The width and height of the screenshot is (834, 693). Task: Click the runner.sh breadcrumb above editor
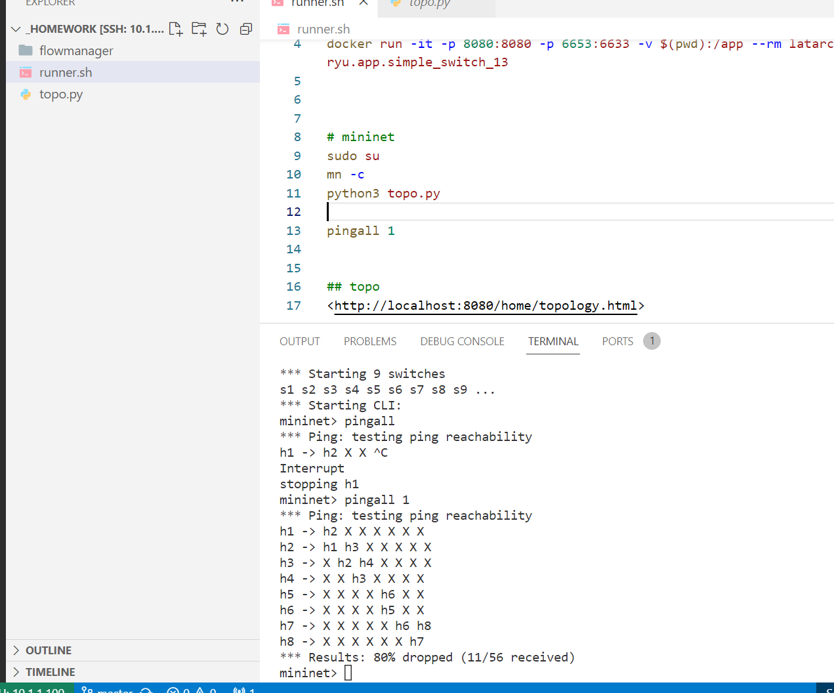(x=323, y=29)
